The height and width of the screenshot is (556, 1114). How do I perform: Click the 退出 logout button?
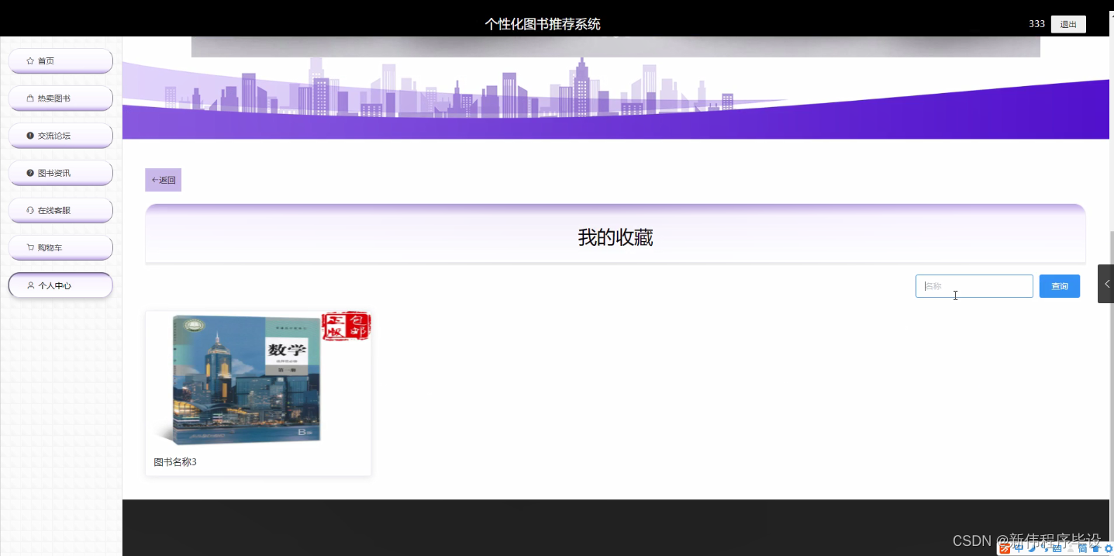(x=1067, y=24)
